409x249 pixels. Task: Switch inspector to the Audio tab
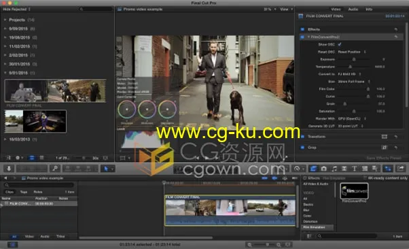[353, 9]
